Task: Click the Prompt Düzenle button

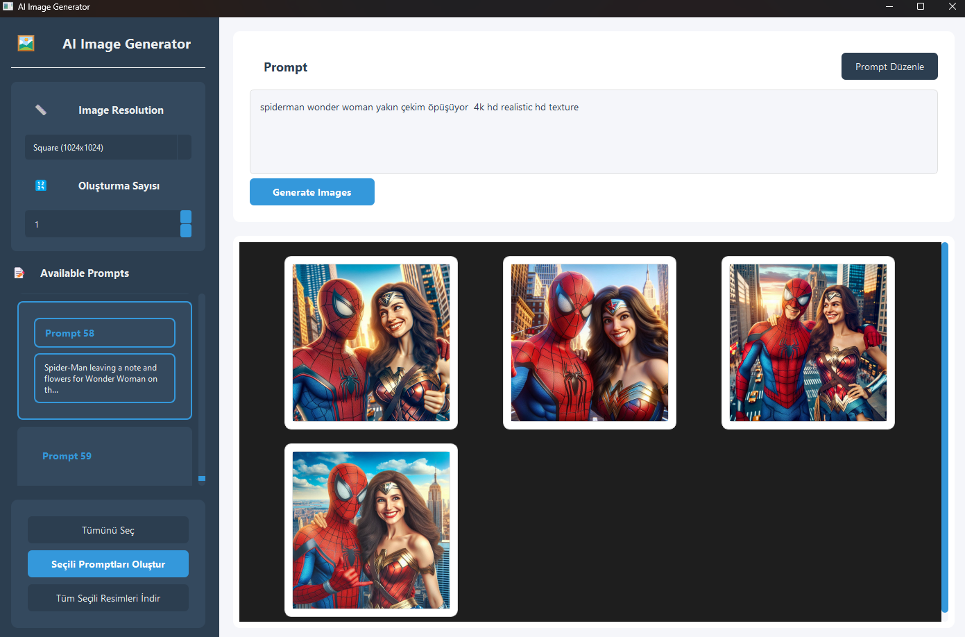Action: click(x=889, y=67)
